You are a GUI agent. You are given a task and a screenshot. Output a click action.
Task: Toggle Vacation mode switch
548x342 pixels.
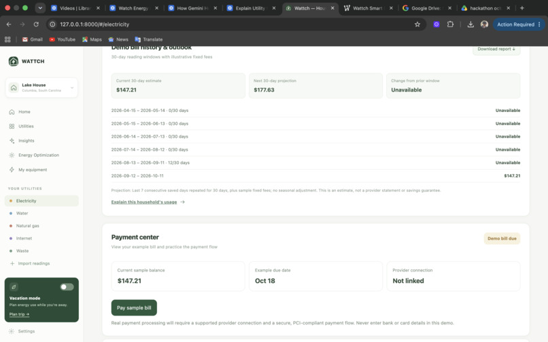[x=67, y=287]
